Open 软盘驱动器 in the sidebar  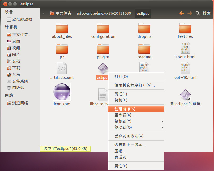pos(20,19)
